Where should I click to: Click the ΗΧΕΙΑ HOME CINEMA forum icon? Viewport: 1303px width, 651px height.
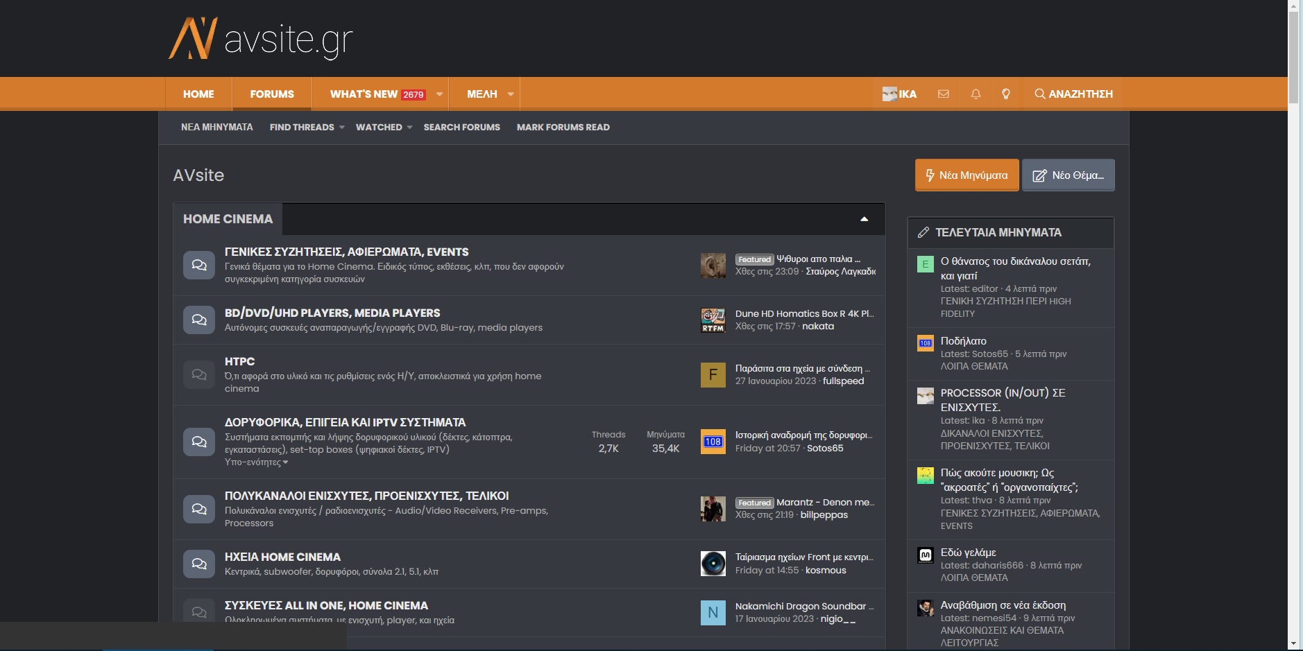click(x=198, y=564)
